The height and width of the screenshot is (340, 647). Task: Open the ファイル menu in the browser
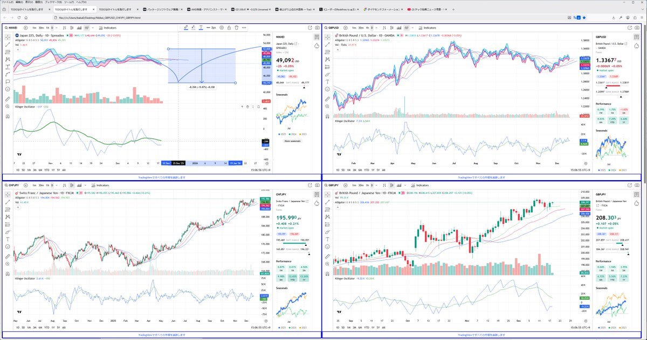pos(7,2)
